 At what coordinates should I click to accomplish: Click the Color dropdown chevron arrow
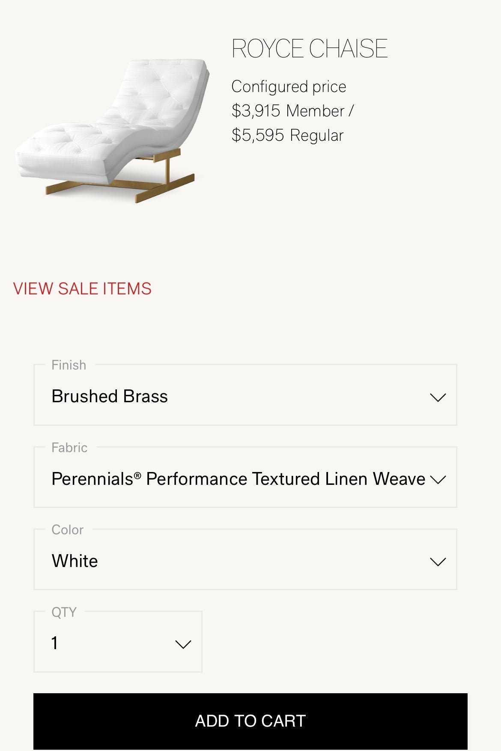click(438, 562)
